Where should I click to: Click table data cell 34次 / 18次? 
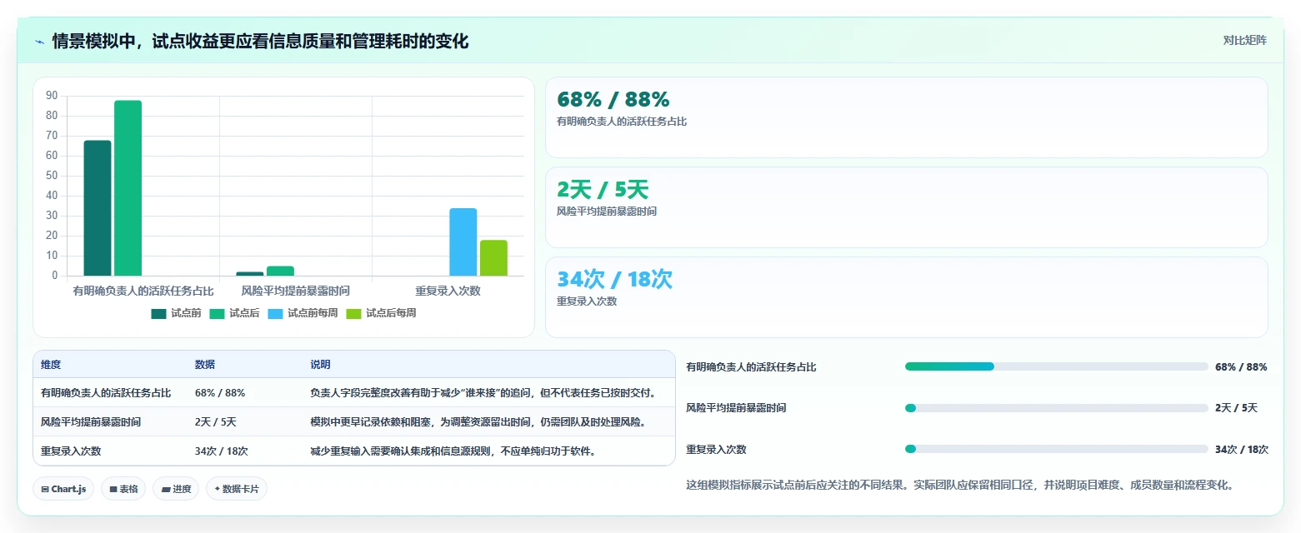pyautogui.click(x=222, y=451)
